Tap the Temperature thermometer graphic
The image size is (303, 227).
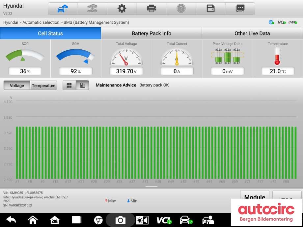pos(278,56)
